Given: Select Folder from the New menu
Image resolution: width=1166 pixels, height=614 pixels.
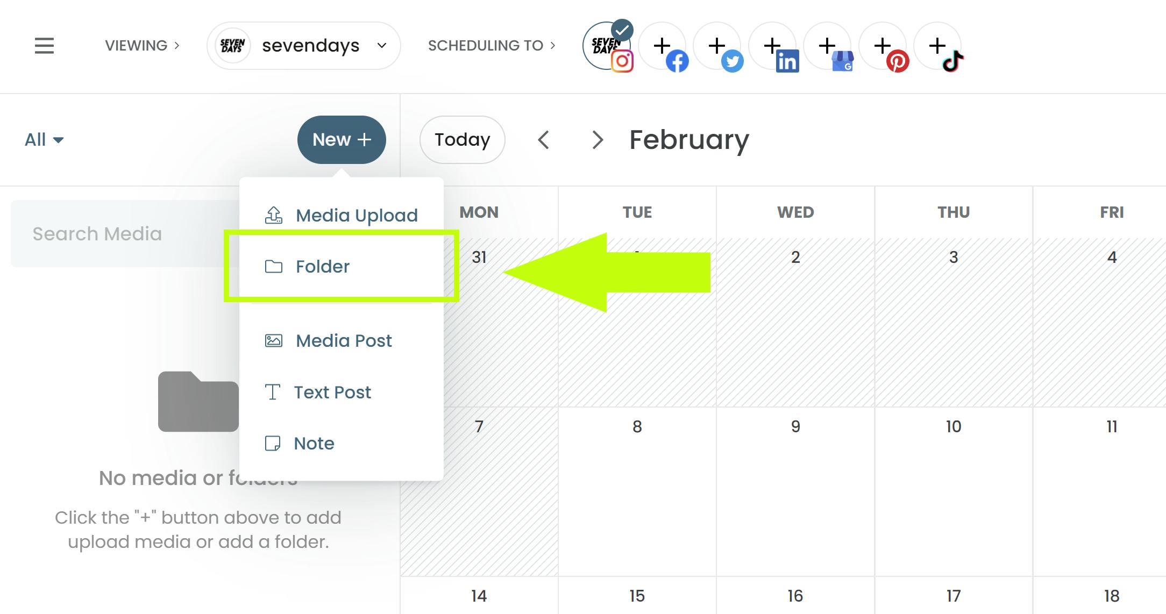Looking at the screenshot, I should [341, 266].
